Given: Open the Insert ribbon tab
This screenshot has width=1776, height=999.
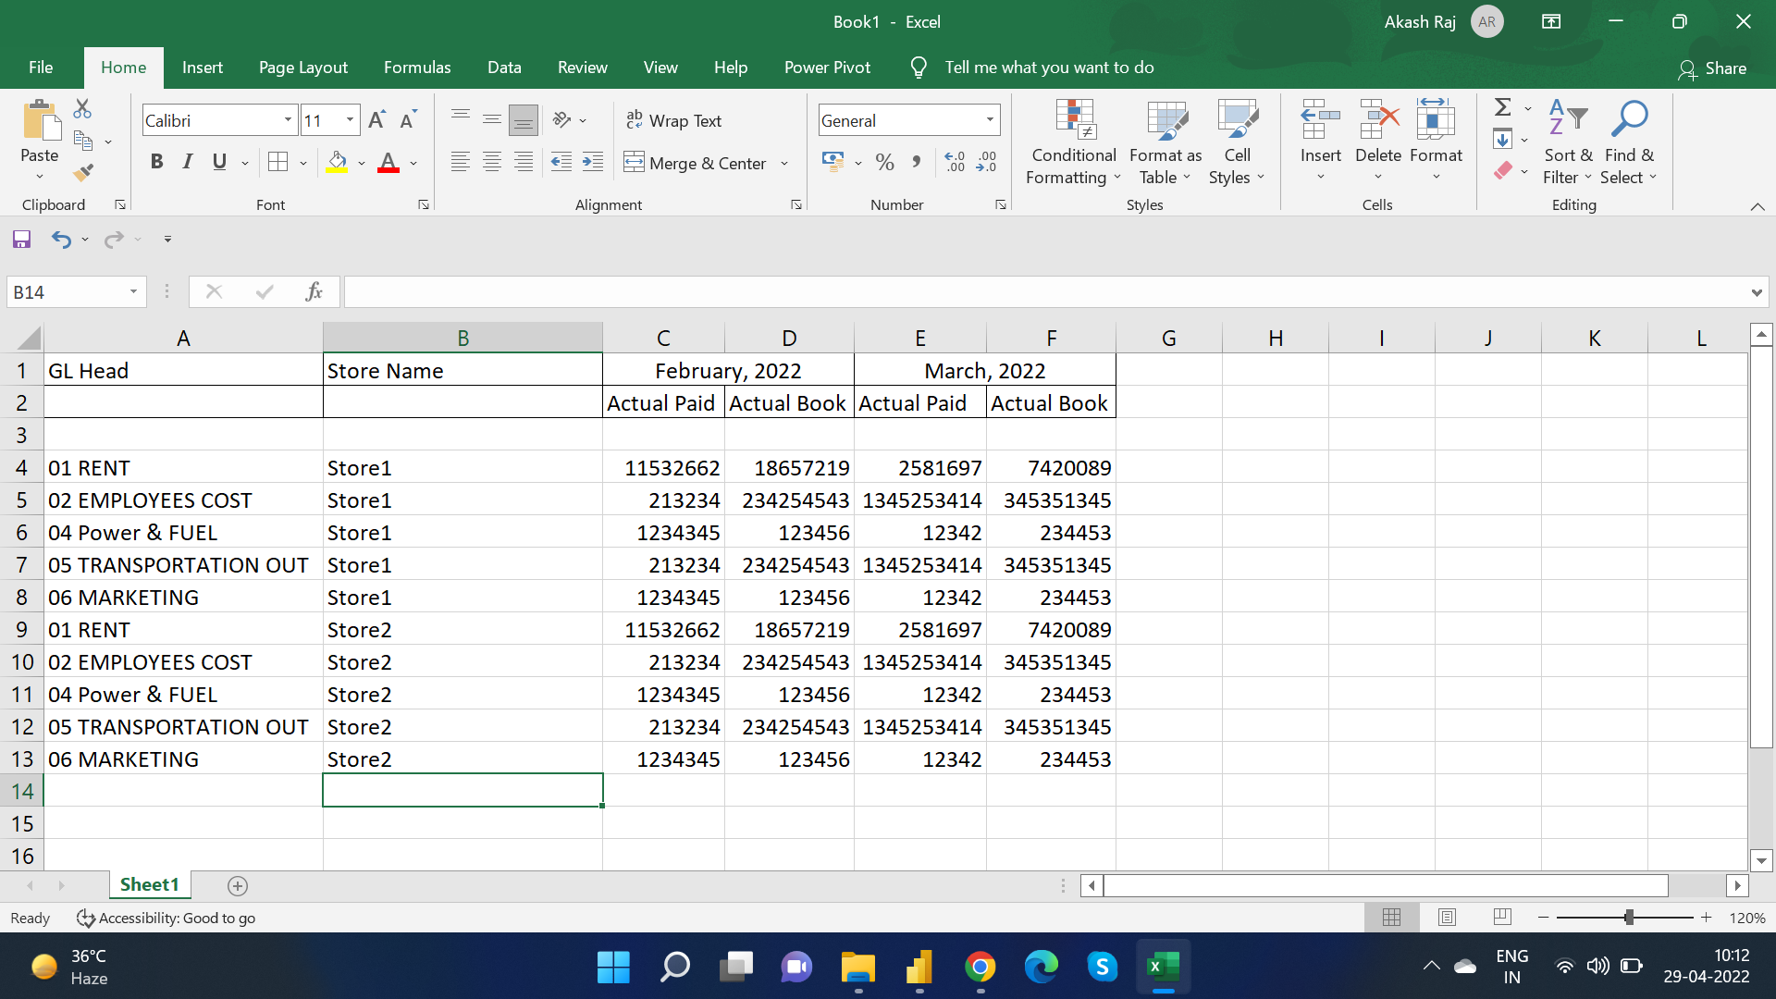Looking at the screenshot, I should point(202,68).
